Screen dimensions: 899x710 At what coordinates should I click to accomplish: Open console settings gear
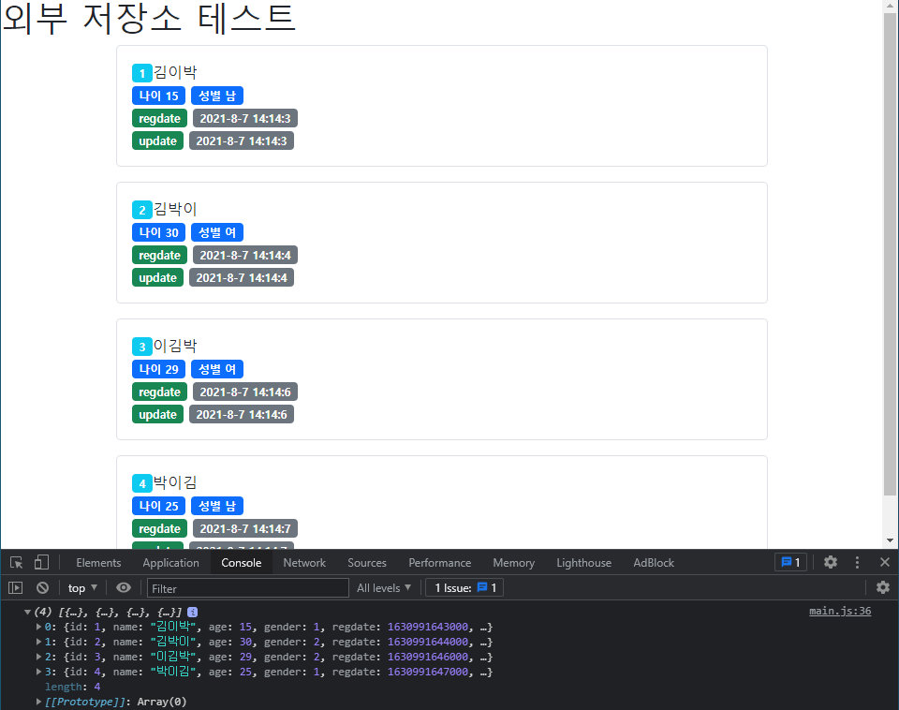point(882,587)
